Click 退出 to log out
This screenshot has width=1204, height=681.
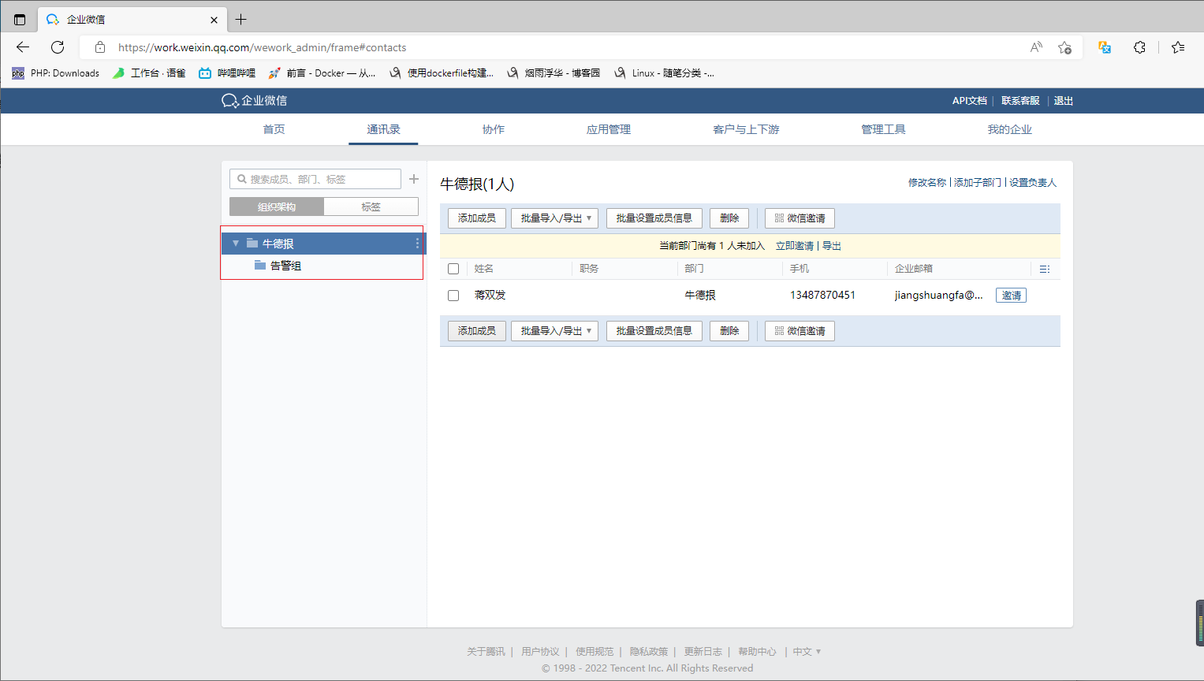[1064, 101]
